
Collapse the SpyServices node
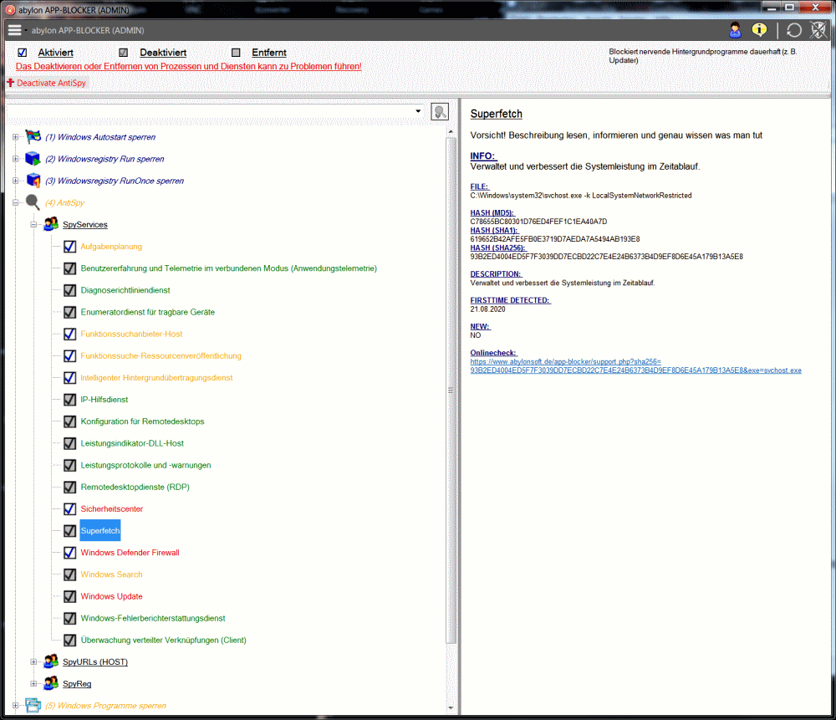pyautogui.click(x=33, y=225)
